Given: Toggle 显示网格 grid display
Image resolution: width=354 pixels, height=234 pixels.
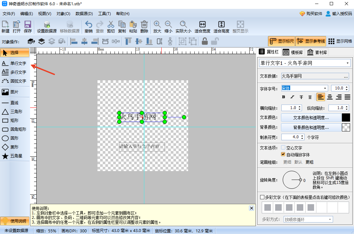Looking at the screenshot, I should [340, 41].
